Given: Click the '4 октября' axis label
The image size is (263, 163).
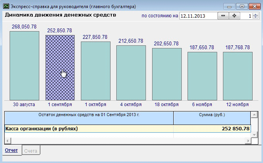Looking at the screenshot, I should (x=131, y=105).
